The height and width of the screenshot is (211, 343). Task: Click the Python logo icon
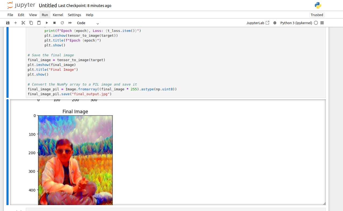(318, 5)
